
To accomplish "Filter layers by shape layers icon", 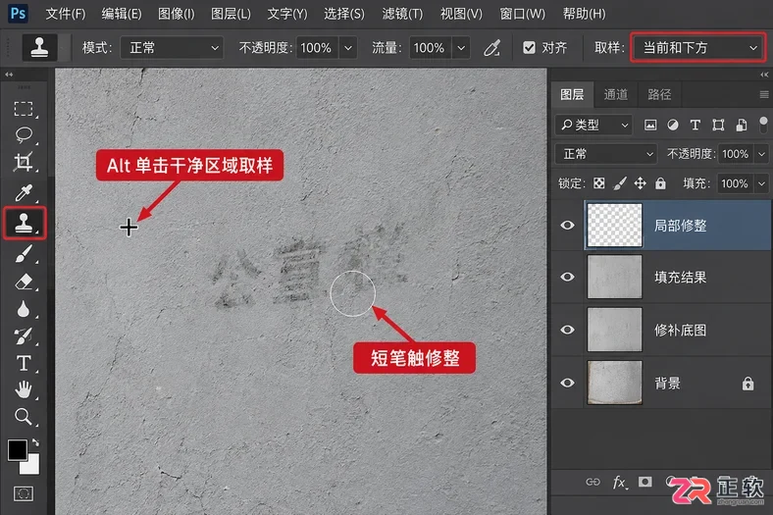I will pyautogui.click(x=718, y=126).
